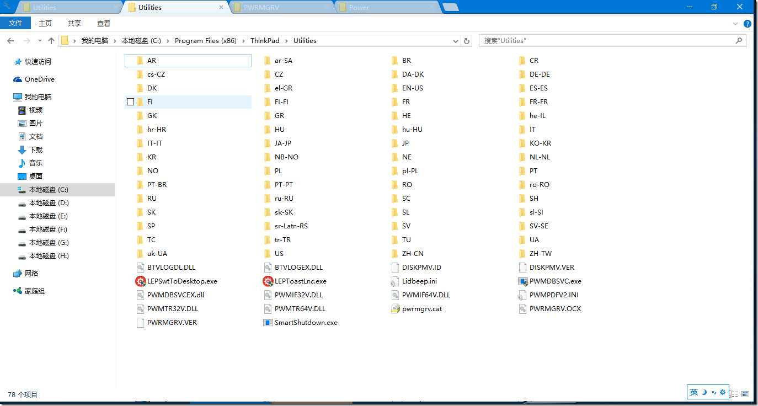Viewport: 758px width, 406px height.
Task: Select 快速访问 in the navigation pane
Action: point(38,62)
